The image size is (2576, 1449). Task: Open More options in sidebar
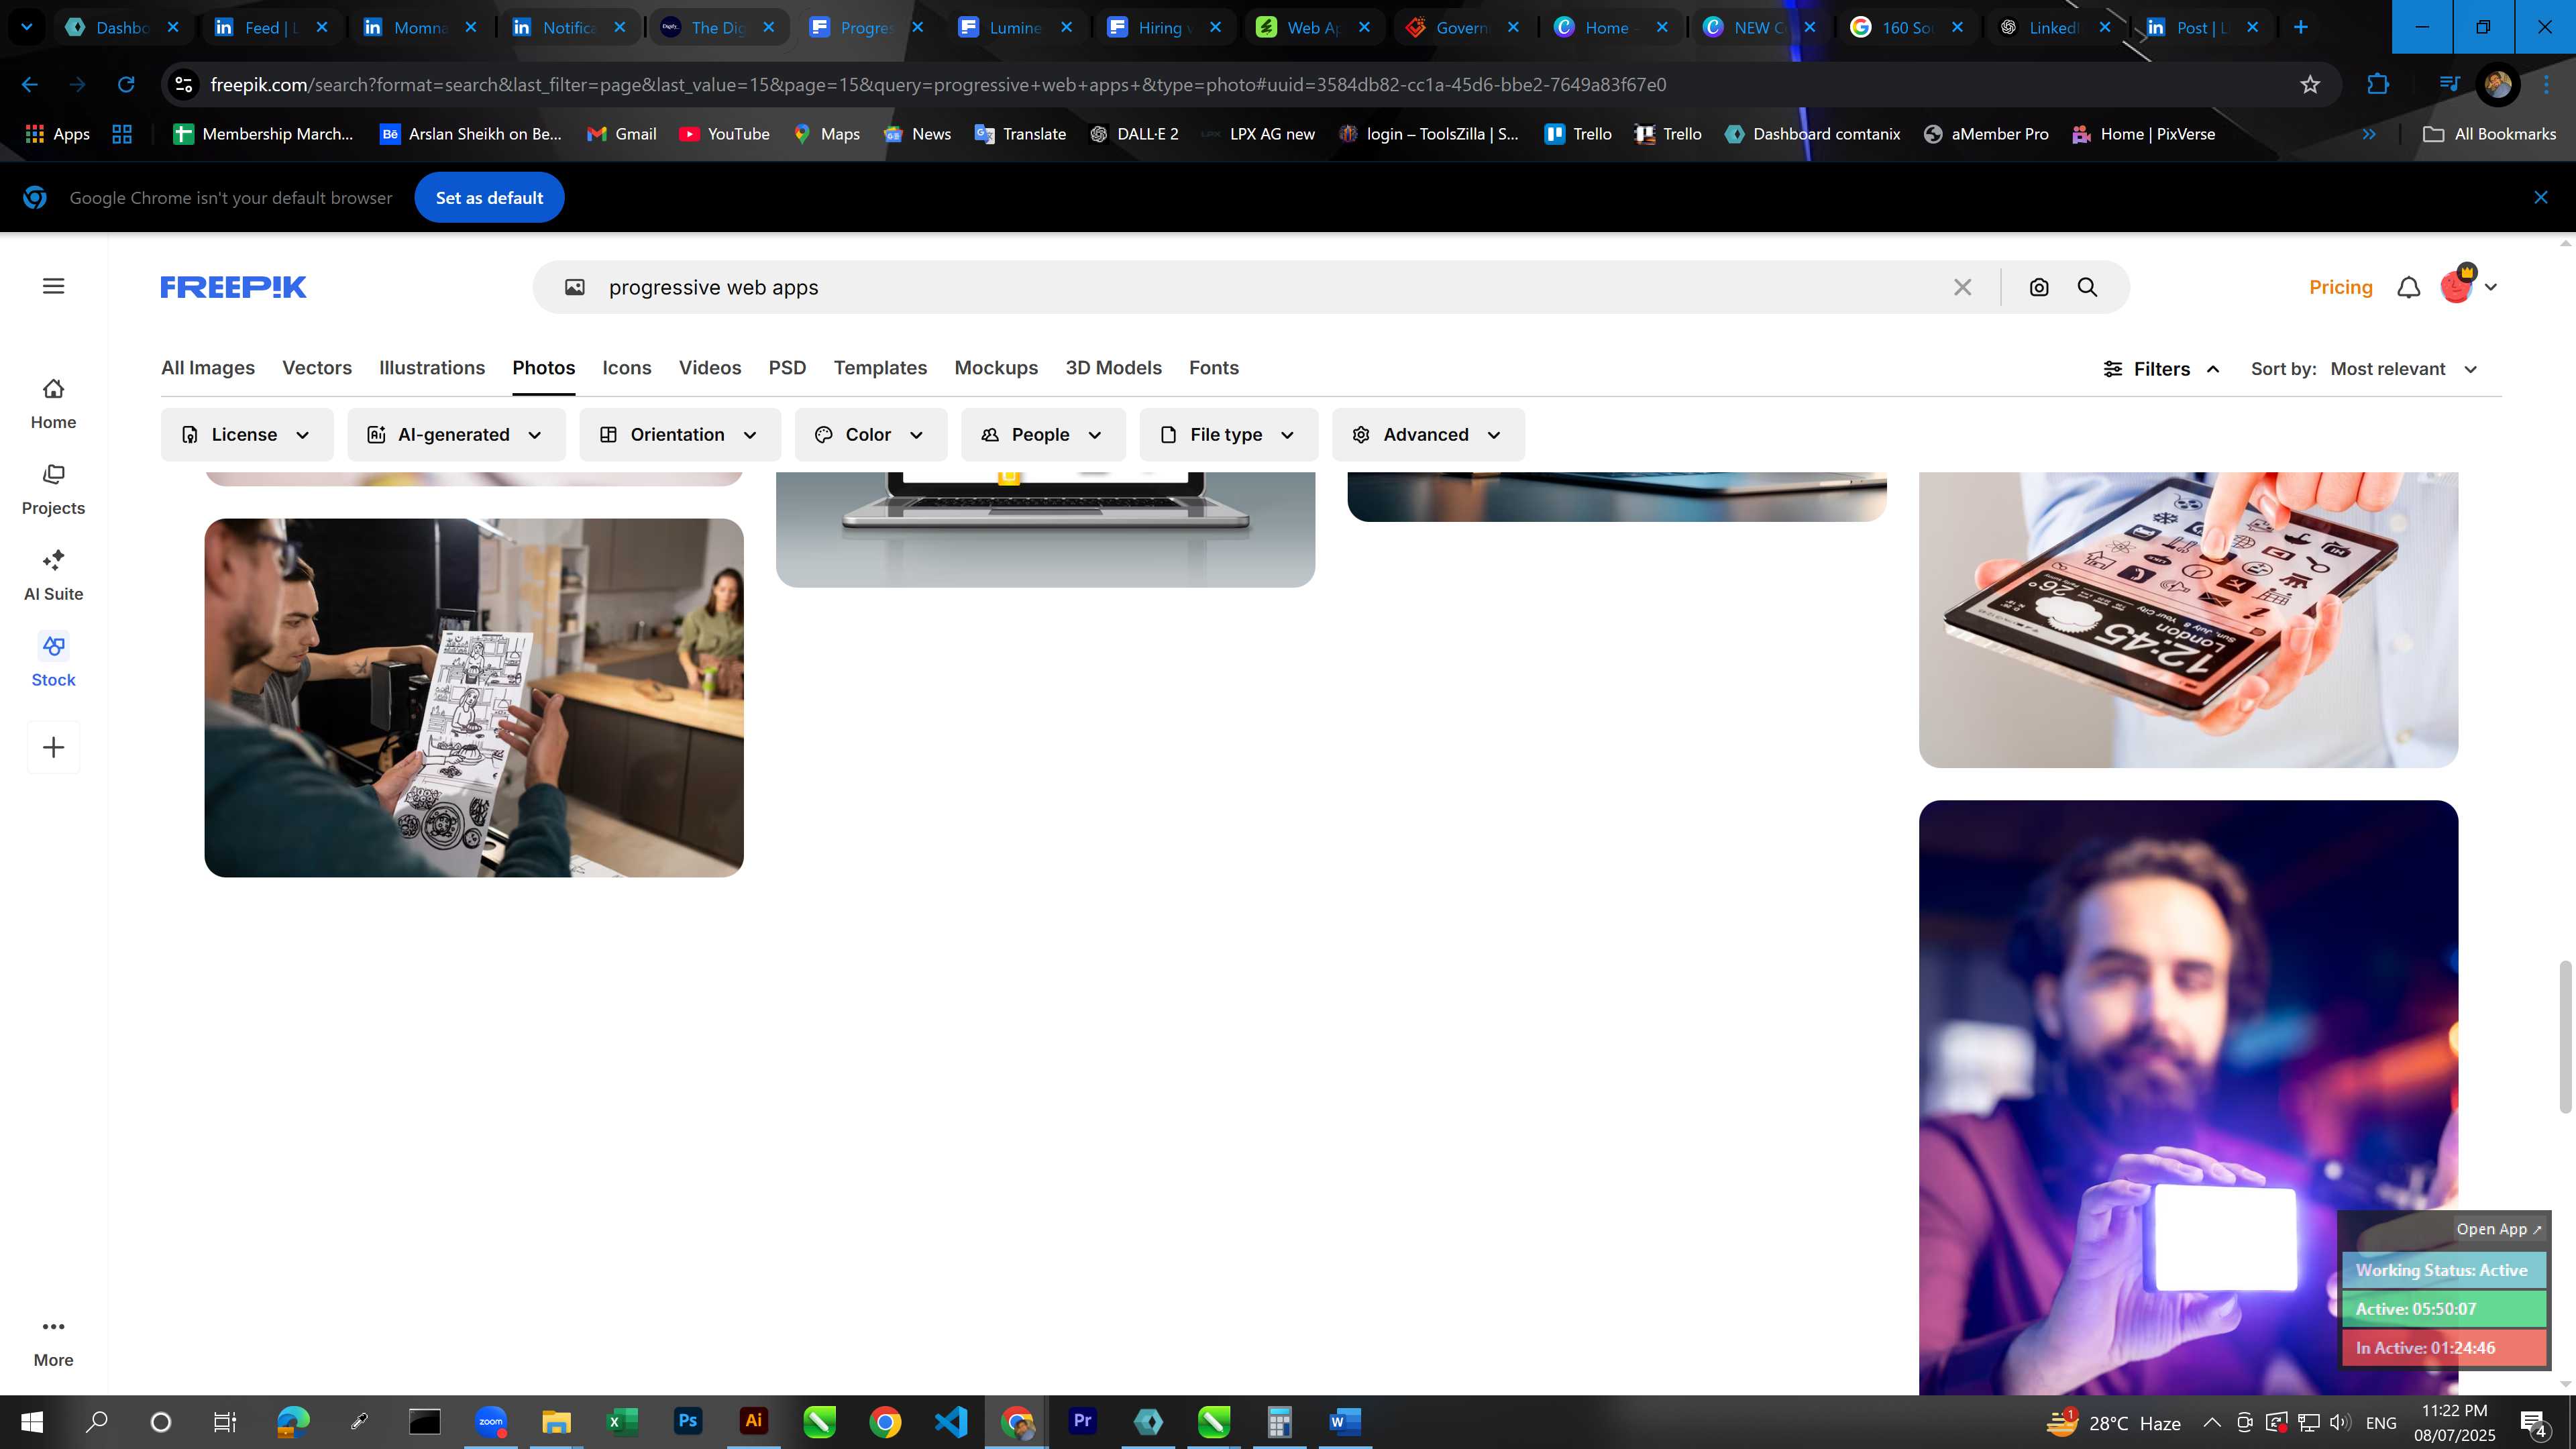click(x=53, y=1342)
